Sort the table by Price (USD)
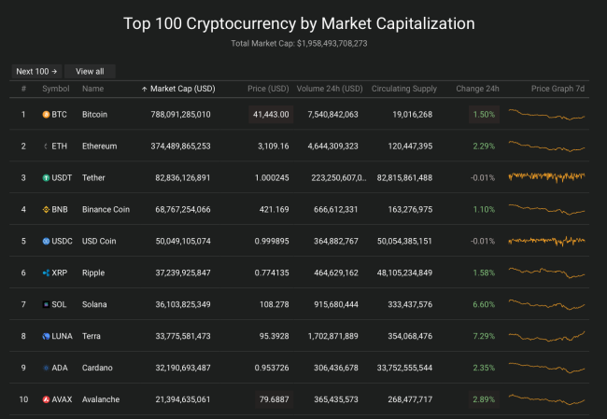The height and width of the screenshot is (419, 607). tap(268, 89)
